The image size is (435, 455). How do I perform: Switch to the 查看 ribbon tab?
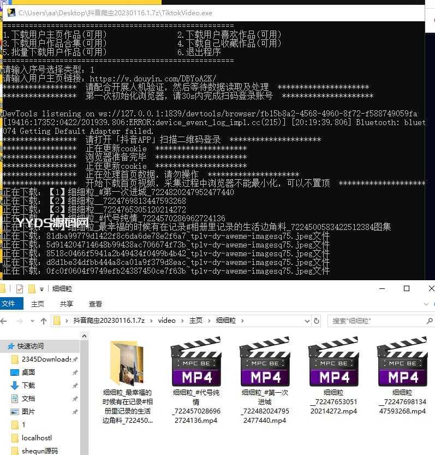(96, 304)
